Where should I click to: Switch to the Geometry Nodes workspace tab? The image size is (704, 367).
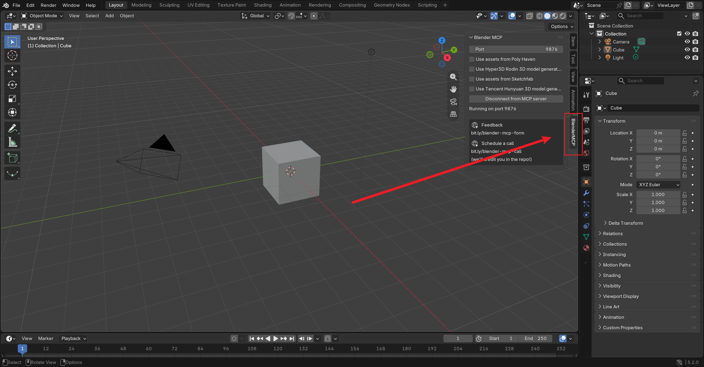392,5
